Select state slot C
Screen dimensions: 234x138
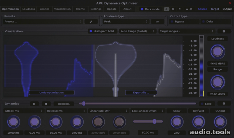point(180,9)
